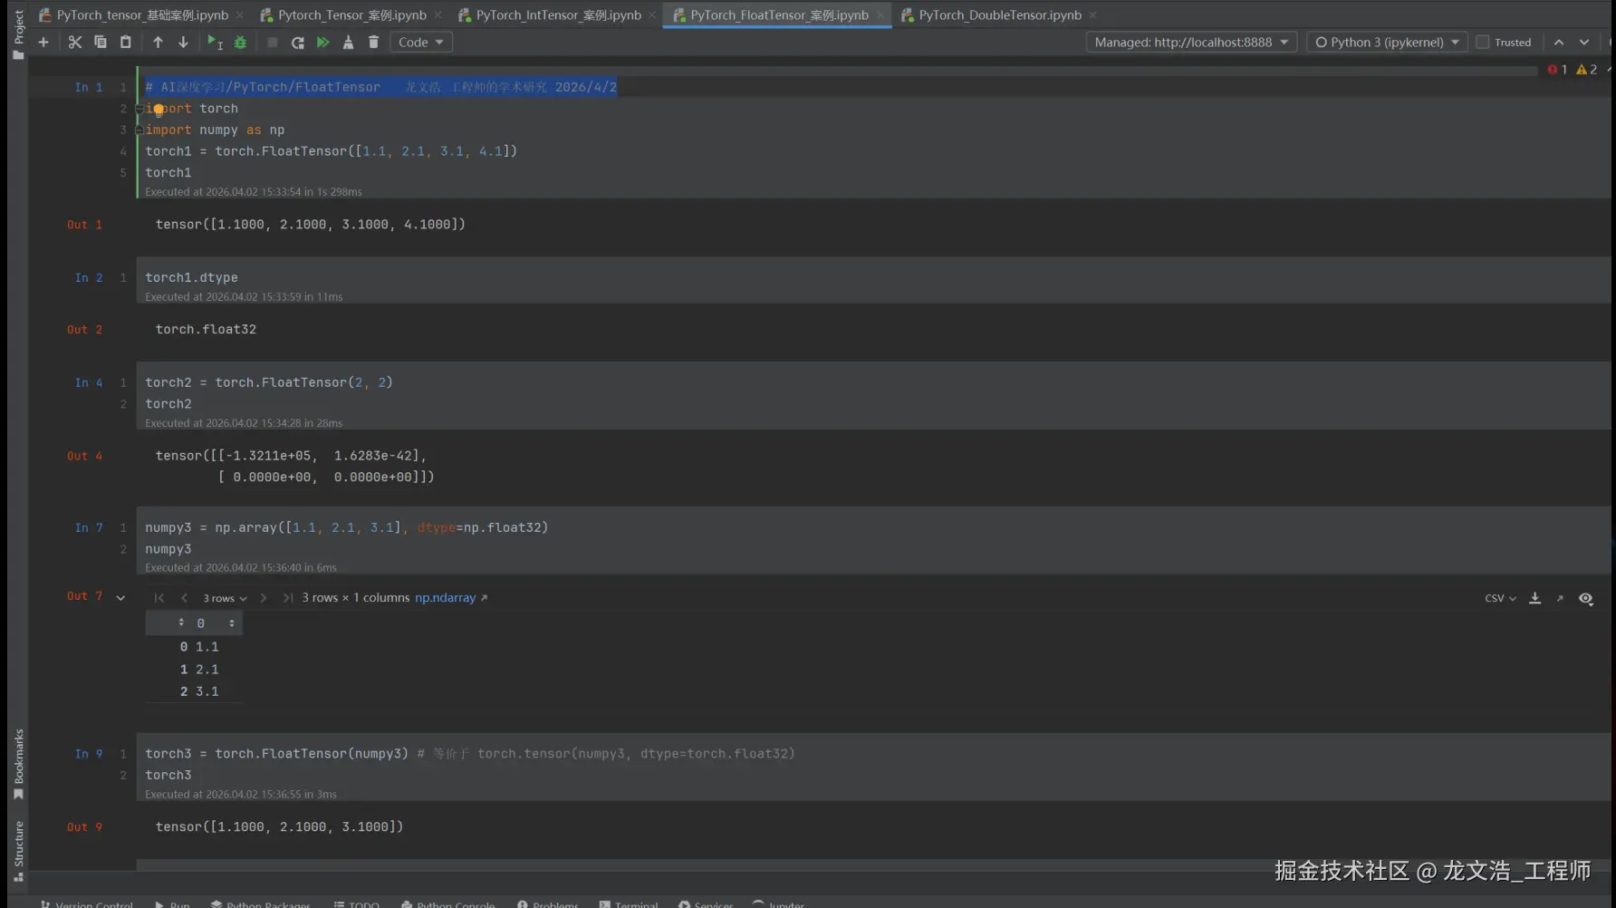Screen dimensions: 1616x908
Task: Open the errors indicator showing 1 error
Action: (x=1558, y=70)
